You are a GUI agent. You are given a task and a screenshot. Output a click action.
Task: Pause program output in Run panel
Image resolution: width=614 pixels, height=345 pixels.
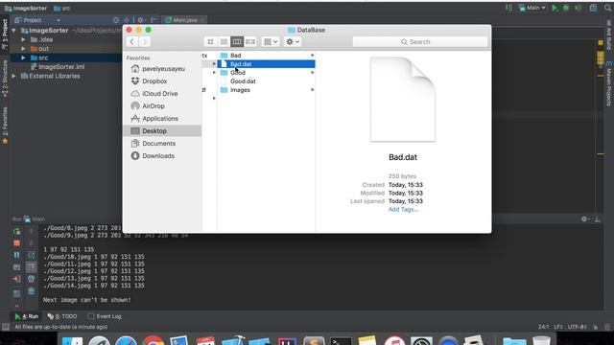[x=17, y=255]
